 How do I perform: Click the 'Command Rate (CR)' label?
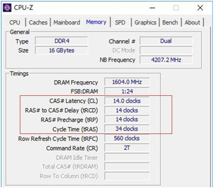(72, 148)
